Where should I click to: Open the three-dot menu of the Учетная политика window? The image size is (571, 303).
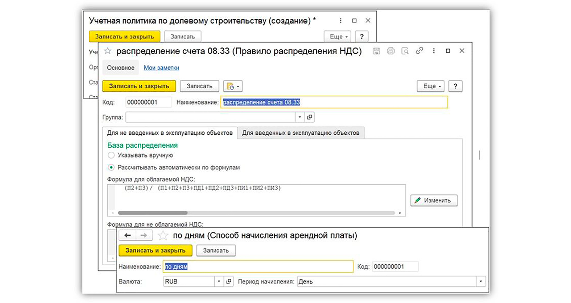(x=340, y=21)
